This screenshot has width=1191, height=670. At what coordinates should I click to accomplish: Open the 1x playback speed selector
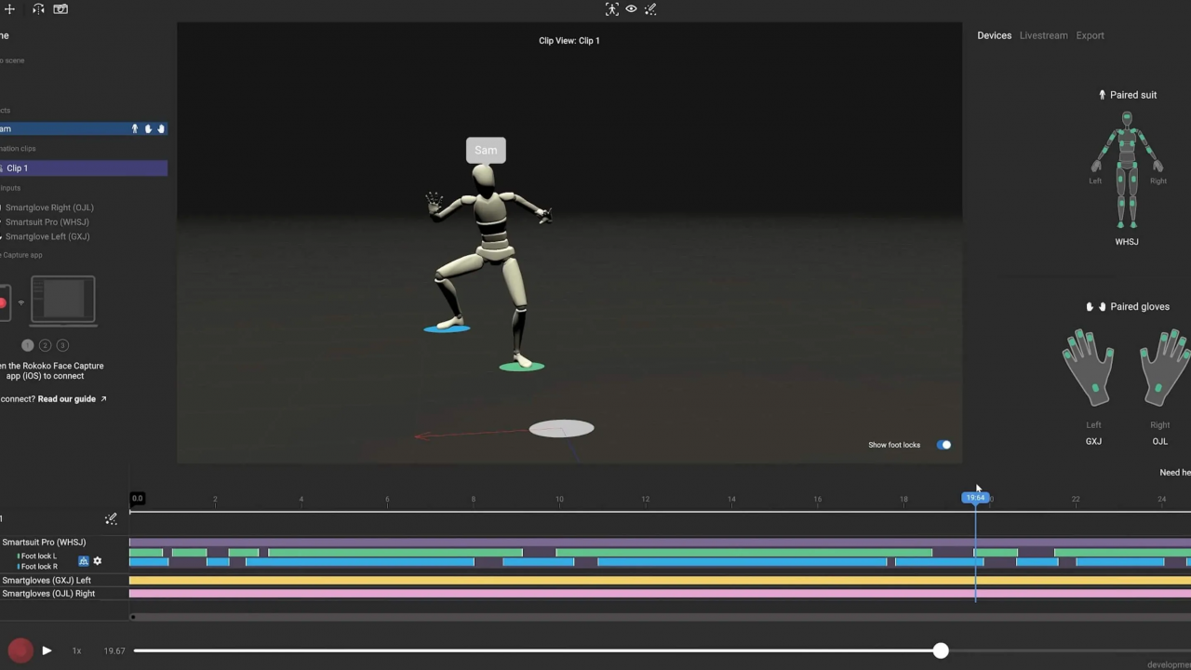[x=76, y=650]
